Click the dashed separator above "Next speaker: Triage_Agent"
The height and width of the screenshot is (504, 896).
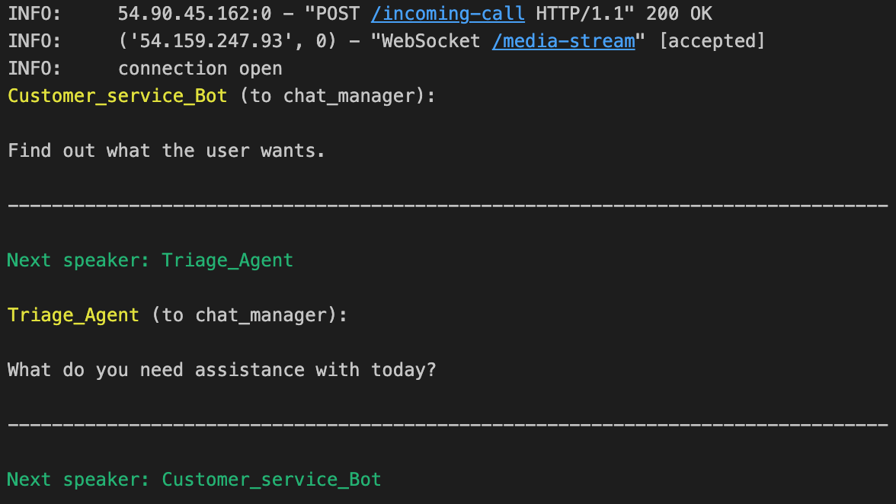[448, 206]
